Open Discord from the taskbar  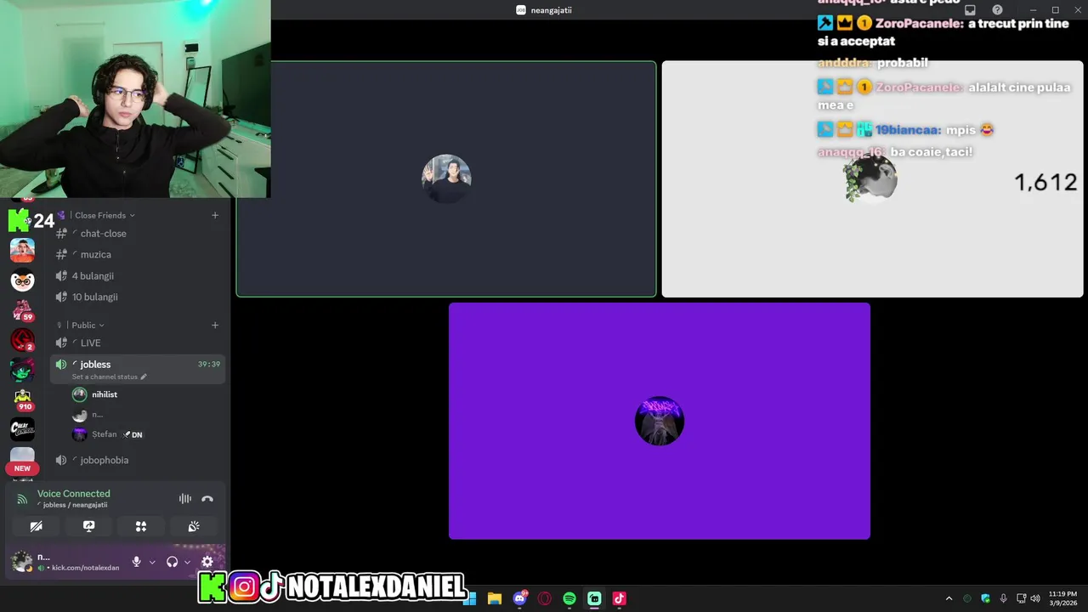click(x=520, y=598)
